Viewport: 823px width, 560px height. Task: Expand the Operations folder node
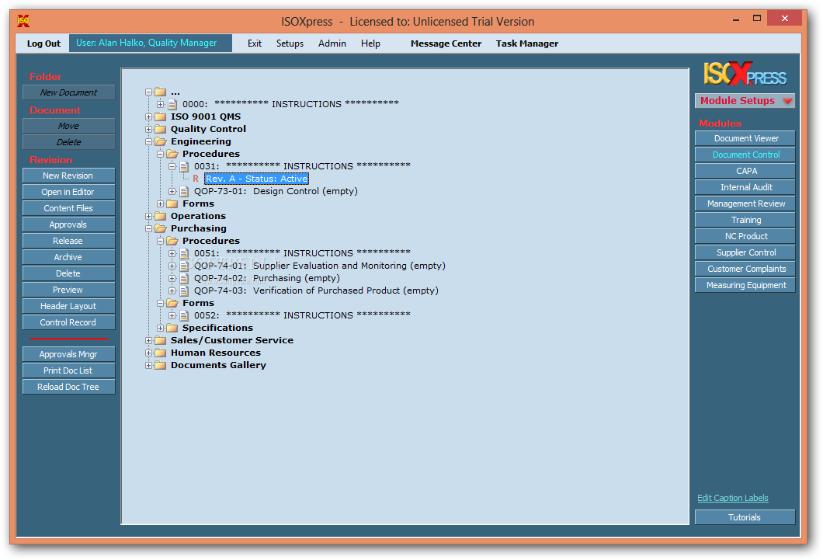148,216
